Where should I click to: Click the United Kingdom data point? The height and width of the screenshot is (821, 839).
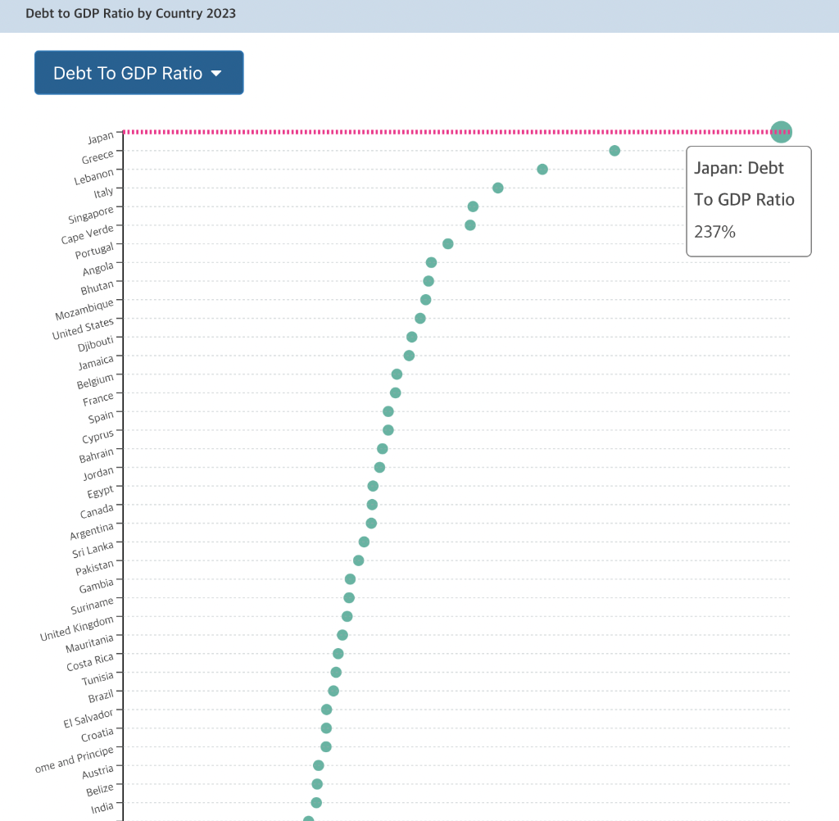347,616
